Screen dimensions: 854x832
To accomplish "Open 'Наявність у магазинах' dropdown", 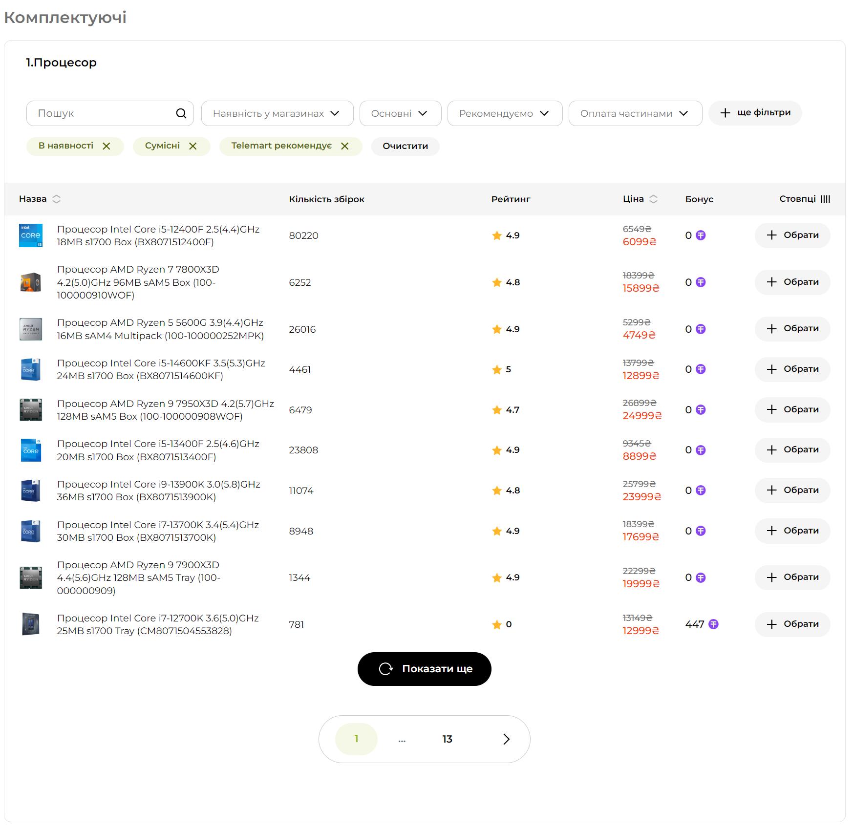I will click(277, 113).
